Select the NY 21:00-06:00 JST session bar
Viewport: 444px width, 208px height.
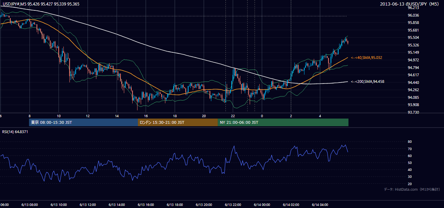tap(283, 122)
